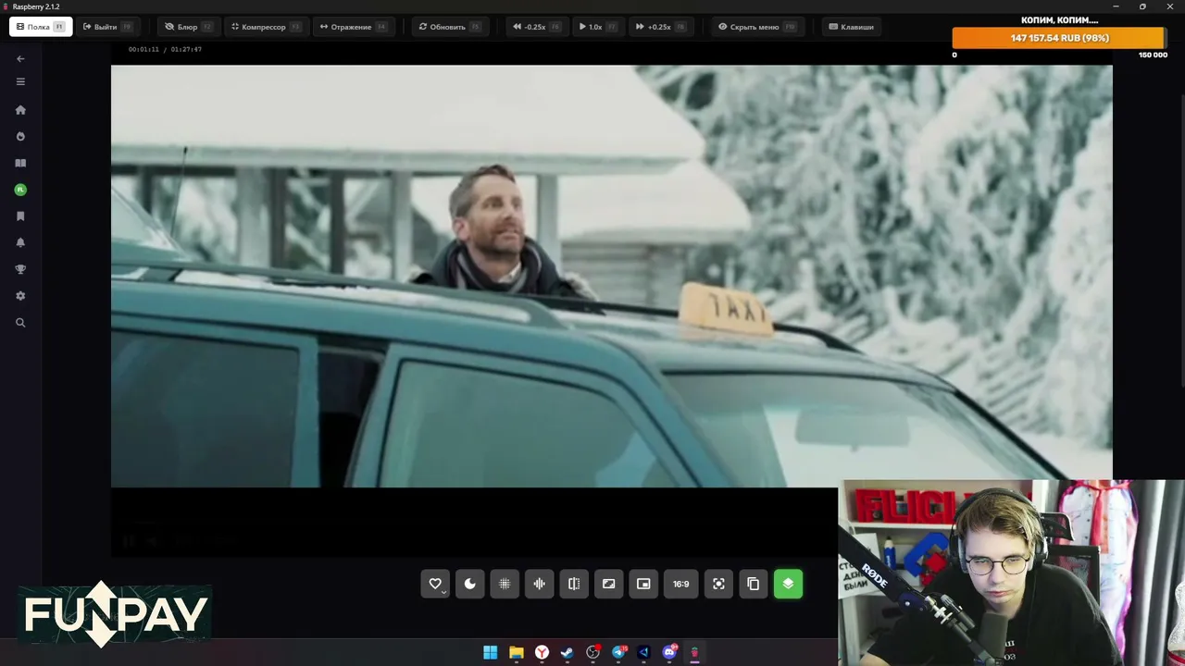Screen dimensions: 1185x666
Task: Change the 16:9 aspect ratio setting
Action: point(681,584)
